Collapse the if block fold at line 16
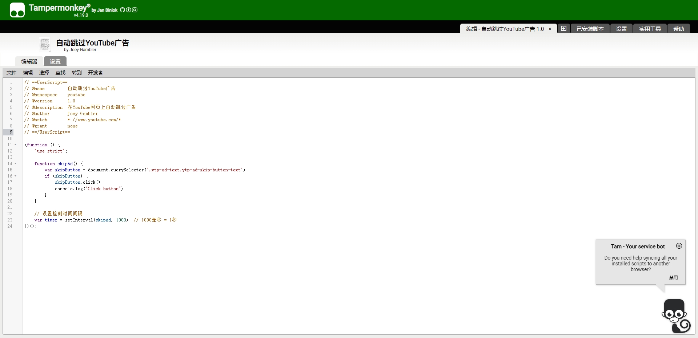The width and height of the screenshot is (698, 338). pyautogui.click(x=16, y=176)
